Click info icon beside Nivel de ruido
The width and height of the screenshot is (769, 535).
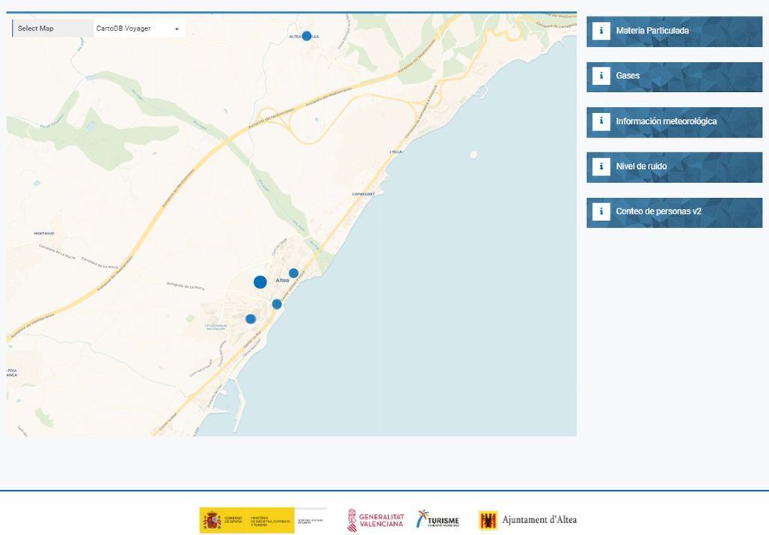601,167
